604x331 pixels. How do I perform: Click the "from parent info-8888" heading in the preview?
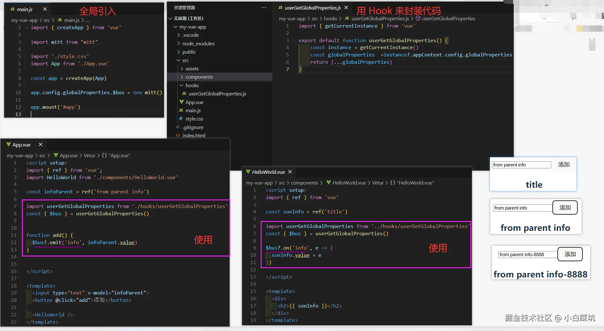[540, 274]
